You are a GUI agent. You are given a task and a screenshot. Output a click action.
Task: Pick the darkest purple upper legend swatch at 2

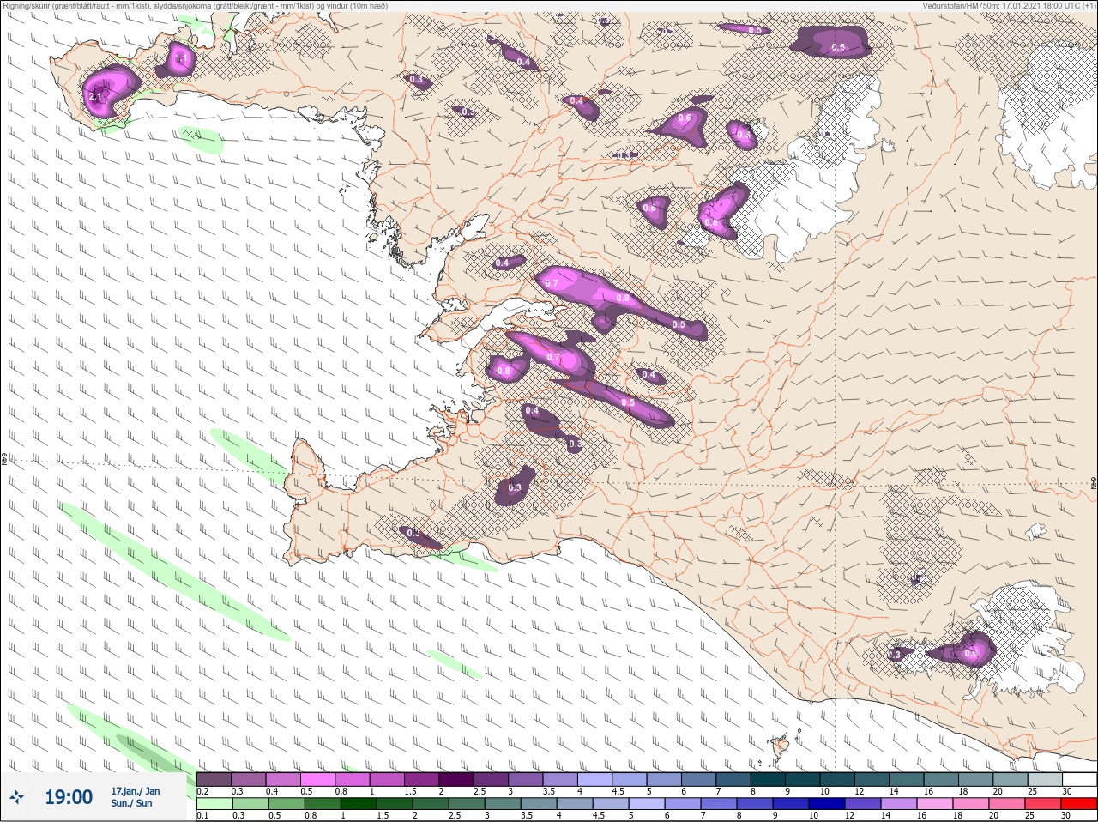(x=456, y=779)
